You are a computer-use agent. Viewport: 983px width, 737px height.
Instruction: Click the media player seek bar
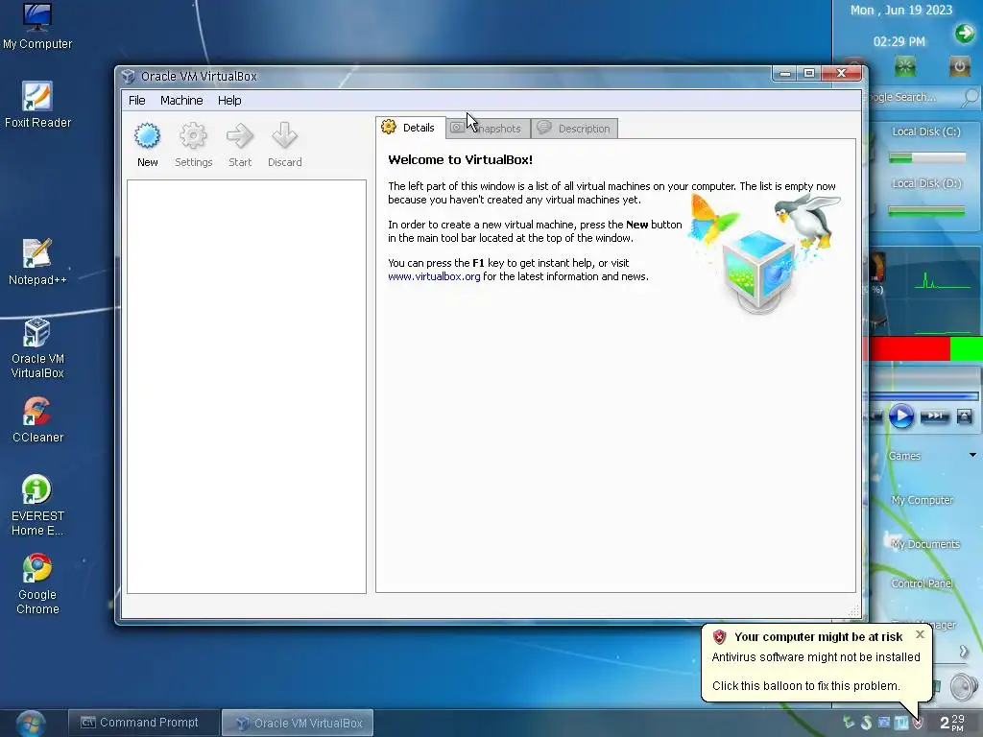coord(923,396)
